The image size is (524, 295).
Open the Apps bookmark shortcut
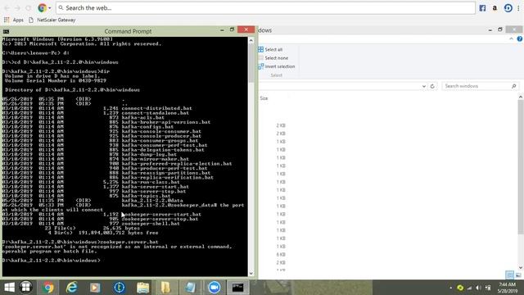pos(14,20)
